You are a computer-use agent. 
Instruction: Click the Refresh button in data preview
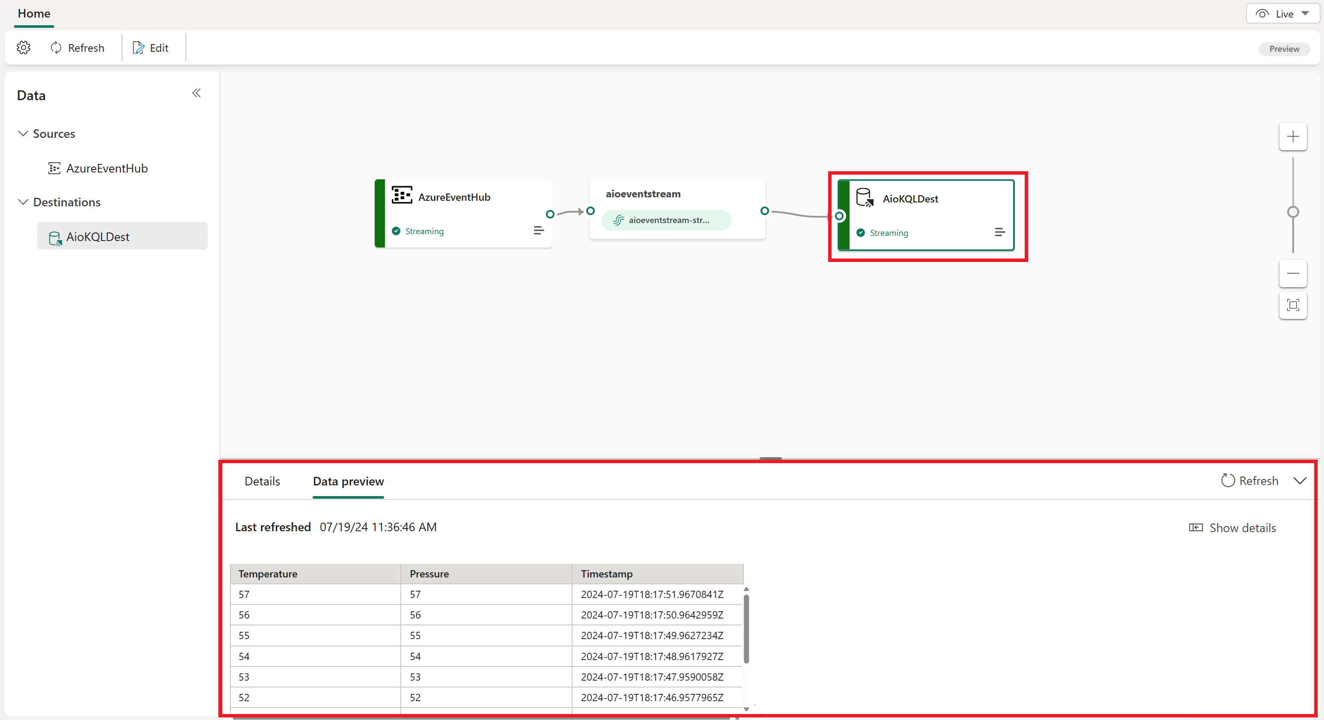1250,481
